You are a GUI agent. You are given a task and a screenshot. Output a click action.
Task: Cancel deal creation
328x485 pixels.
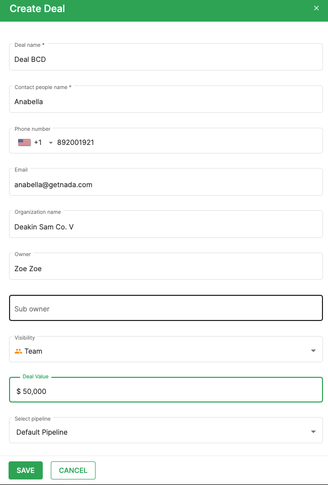pos(73,470)
